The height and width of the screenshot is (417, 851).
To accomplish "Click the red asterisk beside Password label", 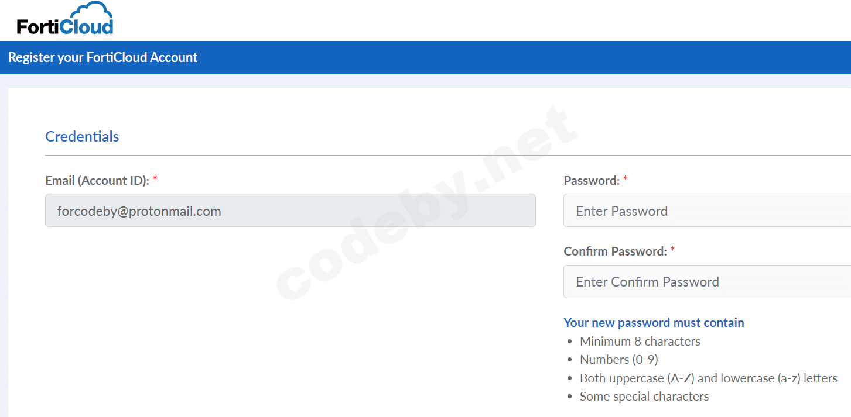I will 625,180.
